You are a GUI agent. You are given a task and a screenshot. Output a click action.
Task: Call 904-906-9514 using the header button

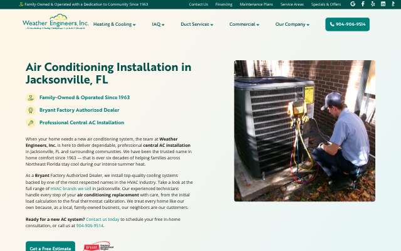click(x=347, y=24)
